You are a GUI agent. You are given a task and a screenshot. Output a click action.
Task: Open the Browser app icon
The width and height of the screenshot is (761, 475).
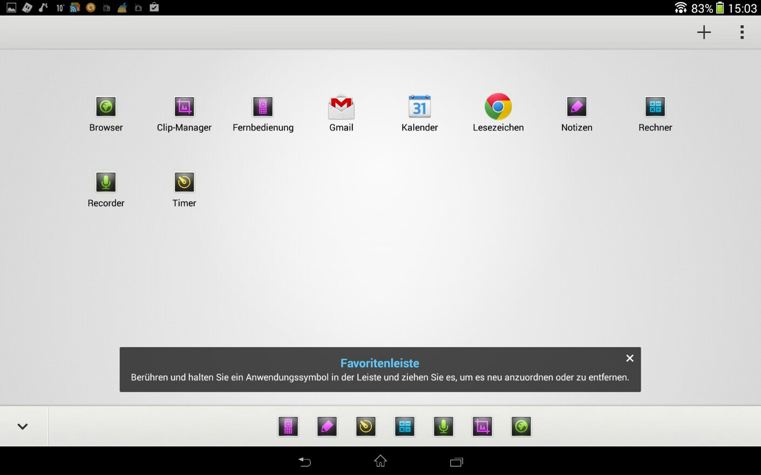[106, 107]
